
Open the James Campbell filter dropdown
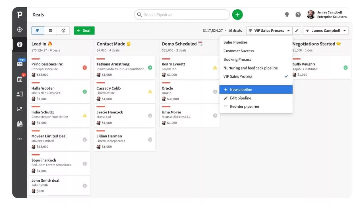(x=326, y=31)
